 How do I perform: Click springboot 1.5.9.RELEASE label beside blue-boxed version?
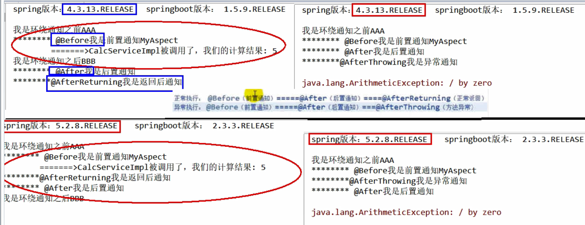coord(216,9)
